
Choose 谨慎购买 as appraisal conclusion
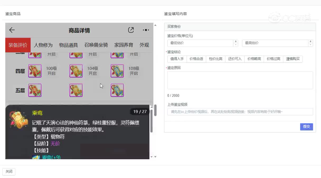tap(293, 59)
